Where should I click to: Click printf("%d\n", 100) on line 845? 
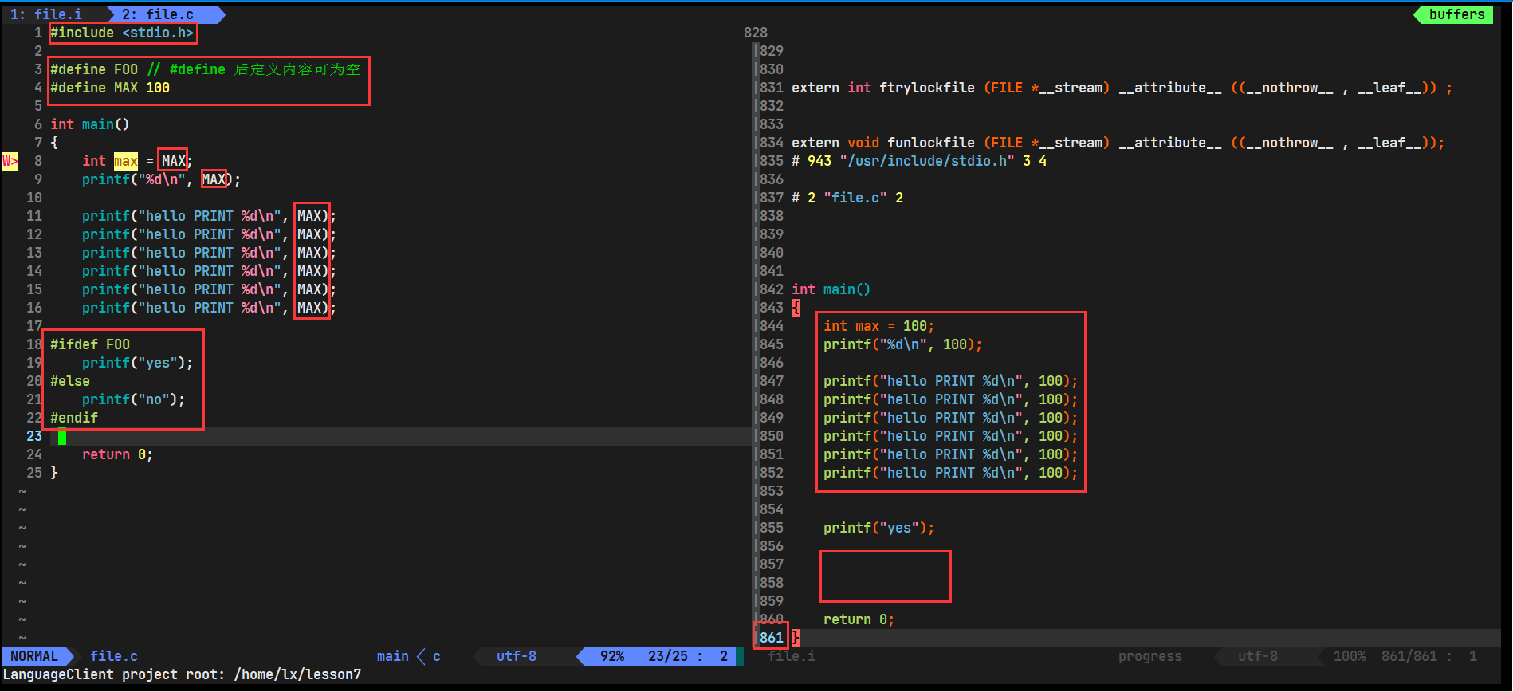tap(902, 344)
